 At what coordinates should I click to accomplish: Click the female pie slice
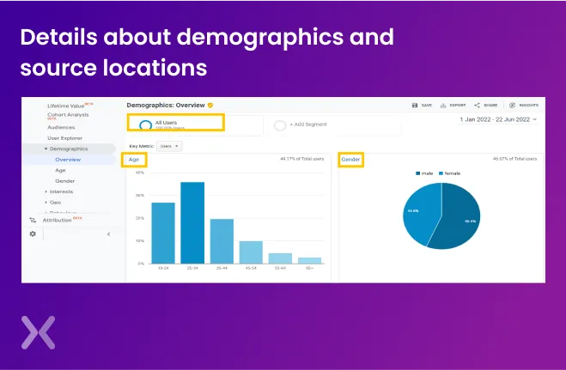(x=421, y=213)
